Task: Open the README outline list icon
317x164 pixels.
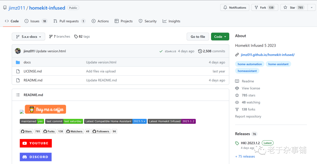Action: [18, 95]
